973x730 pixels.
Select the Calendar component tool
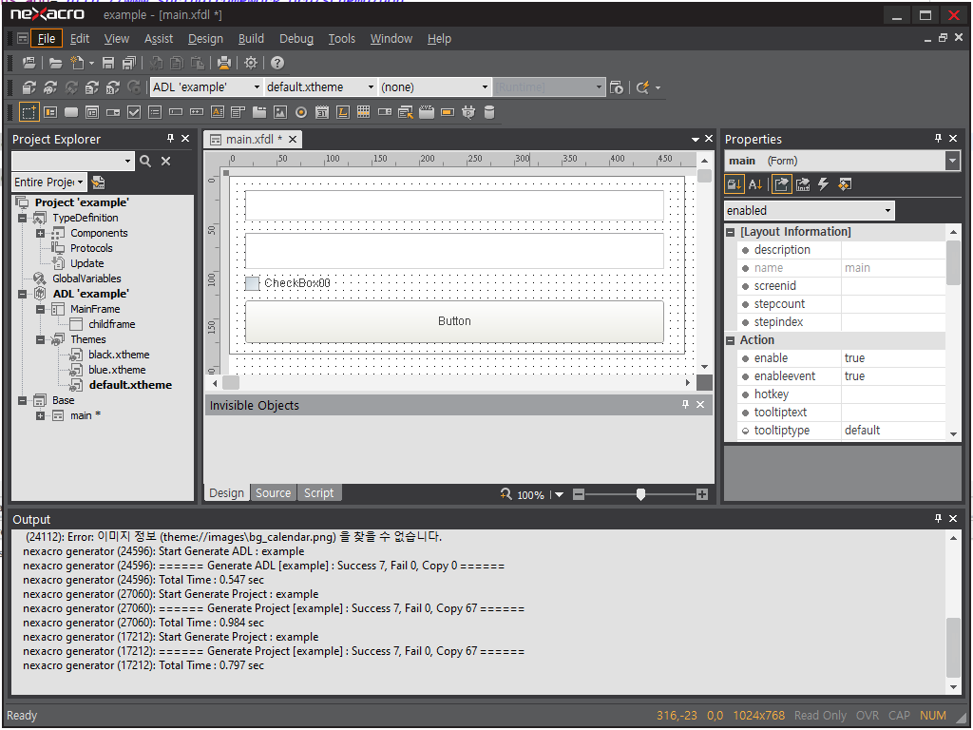[x=321, y=112]
